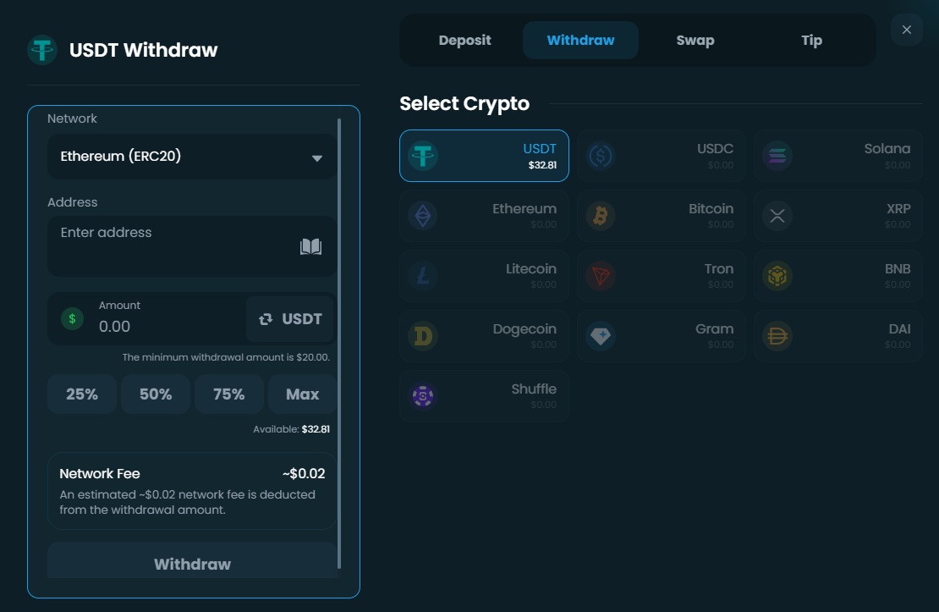
Task: Select the Bitcoin coin icon
Action: tap(600, 216)
